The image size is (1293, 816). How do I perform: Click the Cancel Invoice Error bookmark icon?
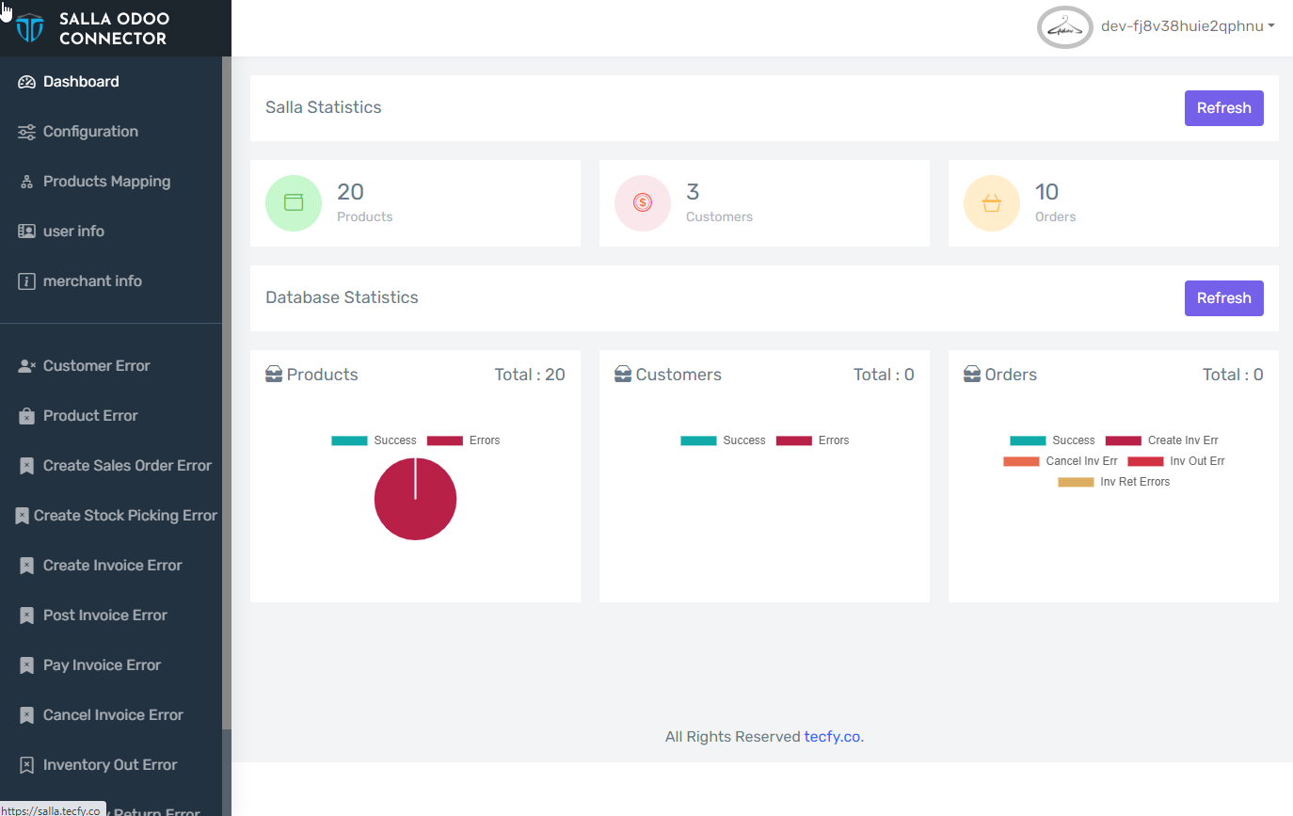26,715
